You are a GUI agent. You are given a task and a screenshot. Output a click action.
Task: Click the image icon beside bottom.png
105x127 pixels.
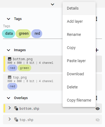pyautogui.click(x=10, y=59)
